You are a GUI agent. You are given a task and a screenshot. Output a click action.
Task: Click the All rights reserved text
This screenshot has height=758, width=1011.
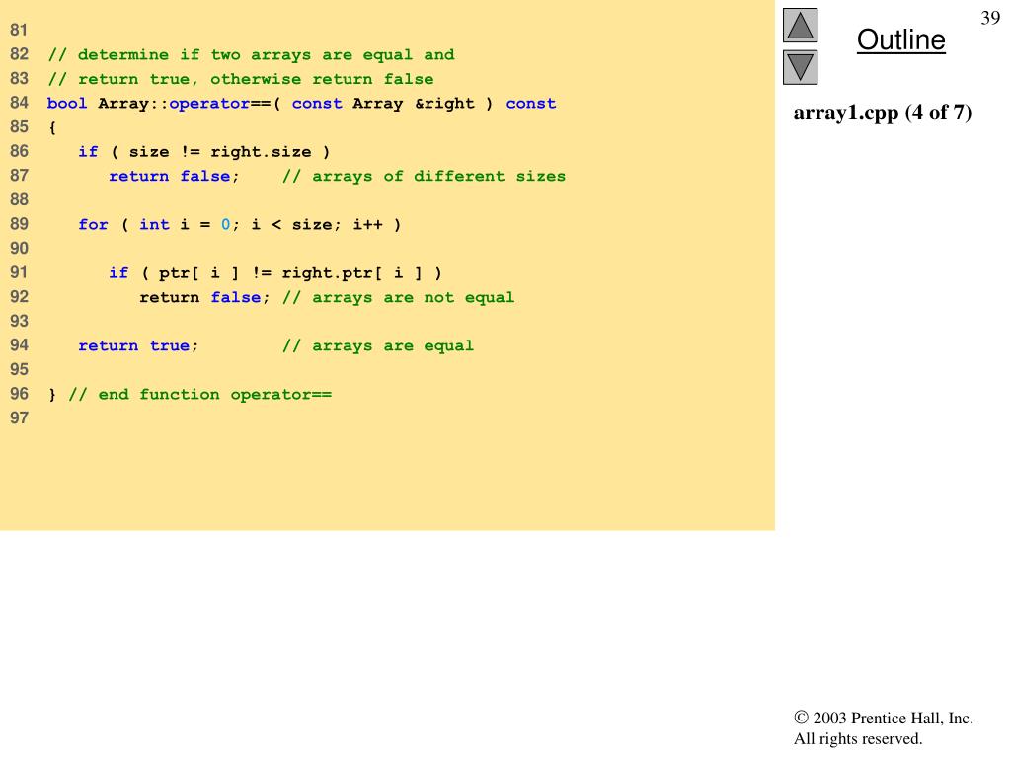pyautogui.click(x=858, y=738)
